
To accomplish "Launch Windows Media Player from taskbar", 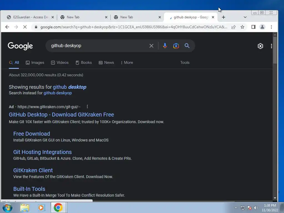I will click(x=41, y=208).
